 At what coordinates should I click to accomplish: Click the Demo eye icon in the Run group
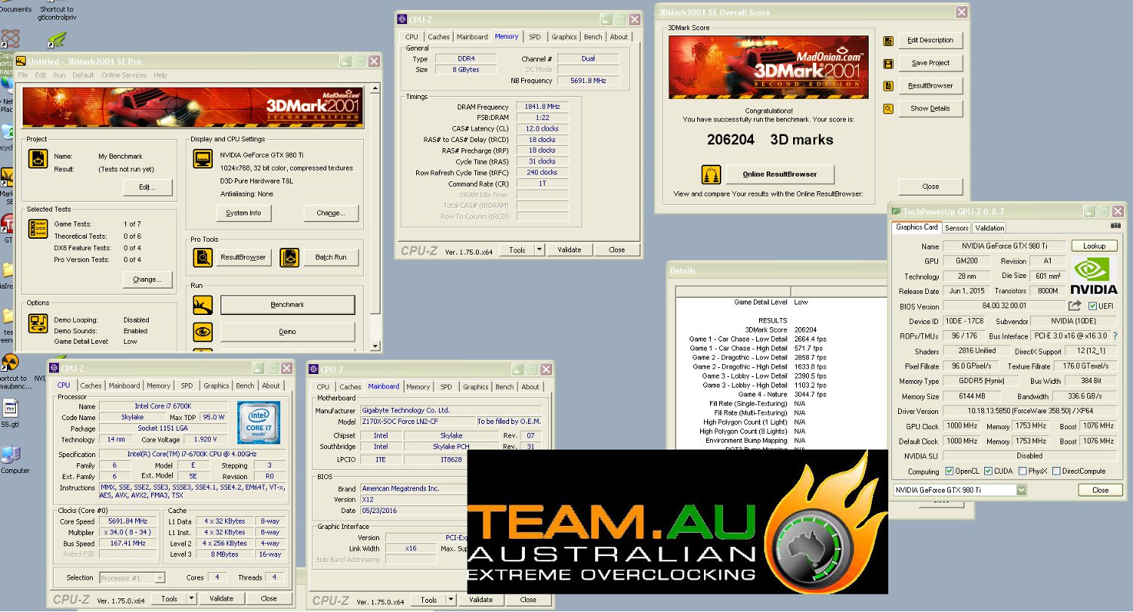[202, 332]
